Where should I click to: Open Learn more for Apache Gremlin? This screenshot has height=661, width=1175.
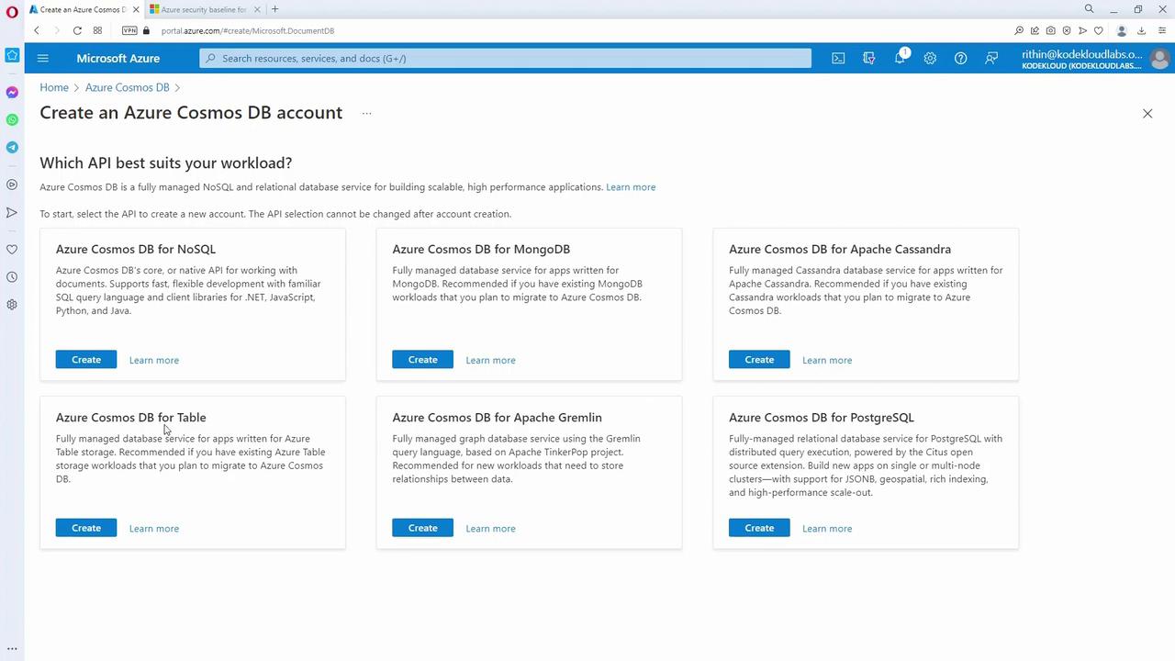pos(490,528)
